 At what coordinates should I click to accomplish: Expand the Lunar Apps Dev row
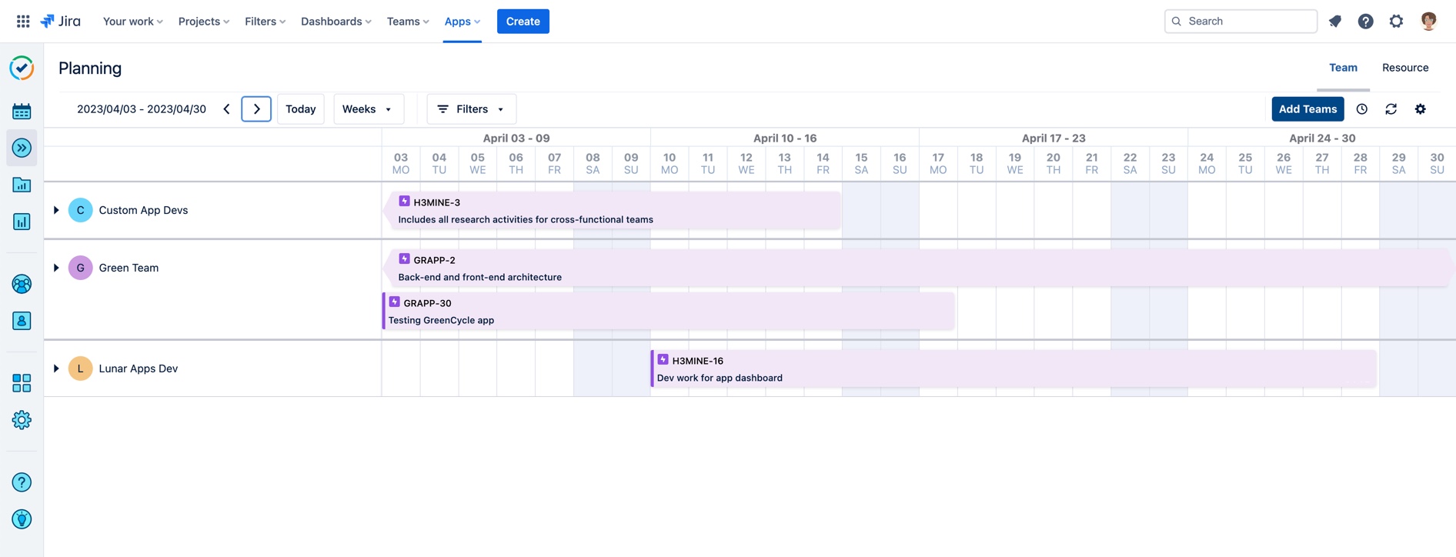tap(56, 369)
